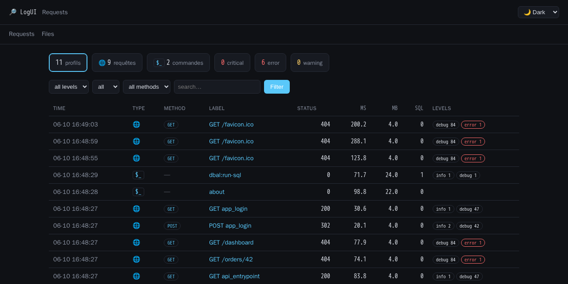The image size is (568, 284).
Task: Click the Filter button
Action: click(x=277, y=87)
